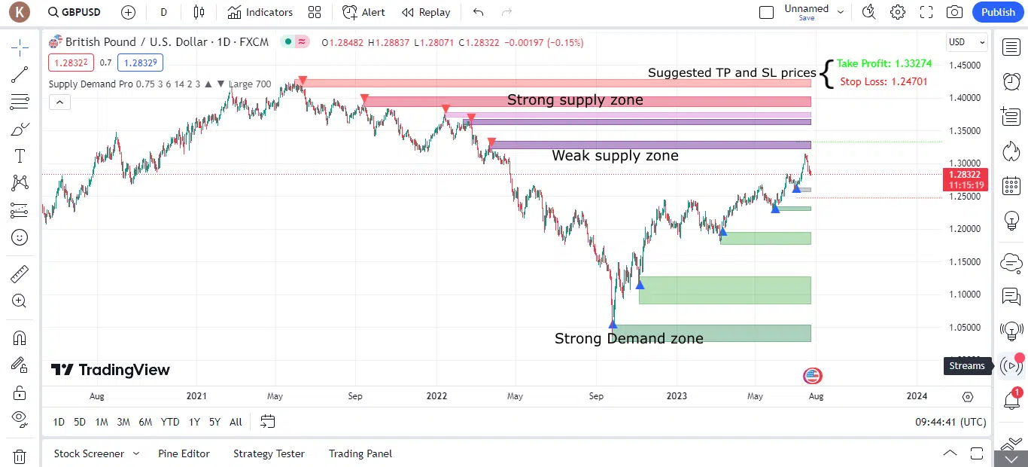Select the Brush drawing tool

tap(20, 128)
